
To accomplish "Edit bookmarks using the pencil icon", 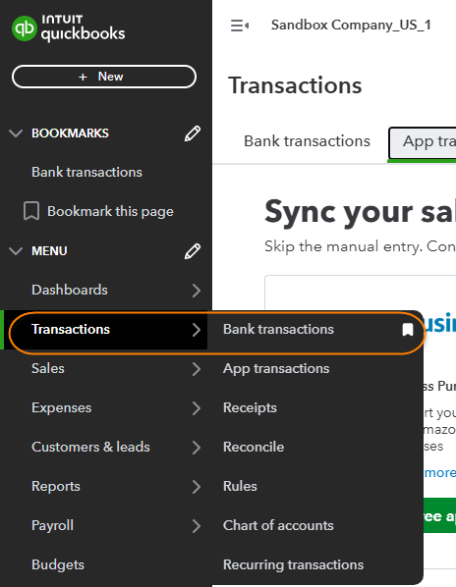I will pyautogui.click(x=193, y=133).
